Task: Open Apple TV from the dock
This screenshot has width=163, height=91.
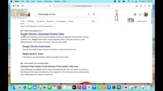Action: click(x=74, y=87)
